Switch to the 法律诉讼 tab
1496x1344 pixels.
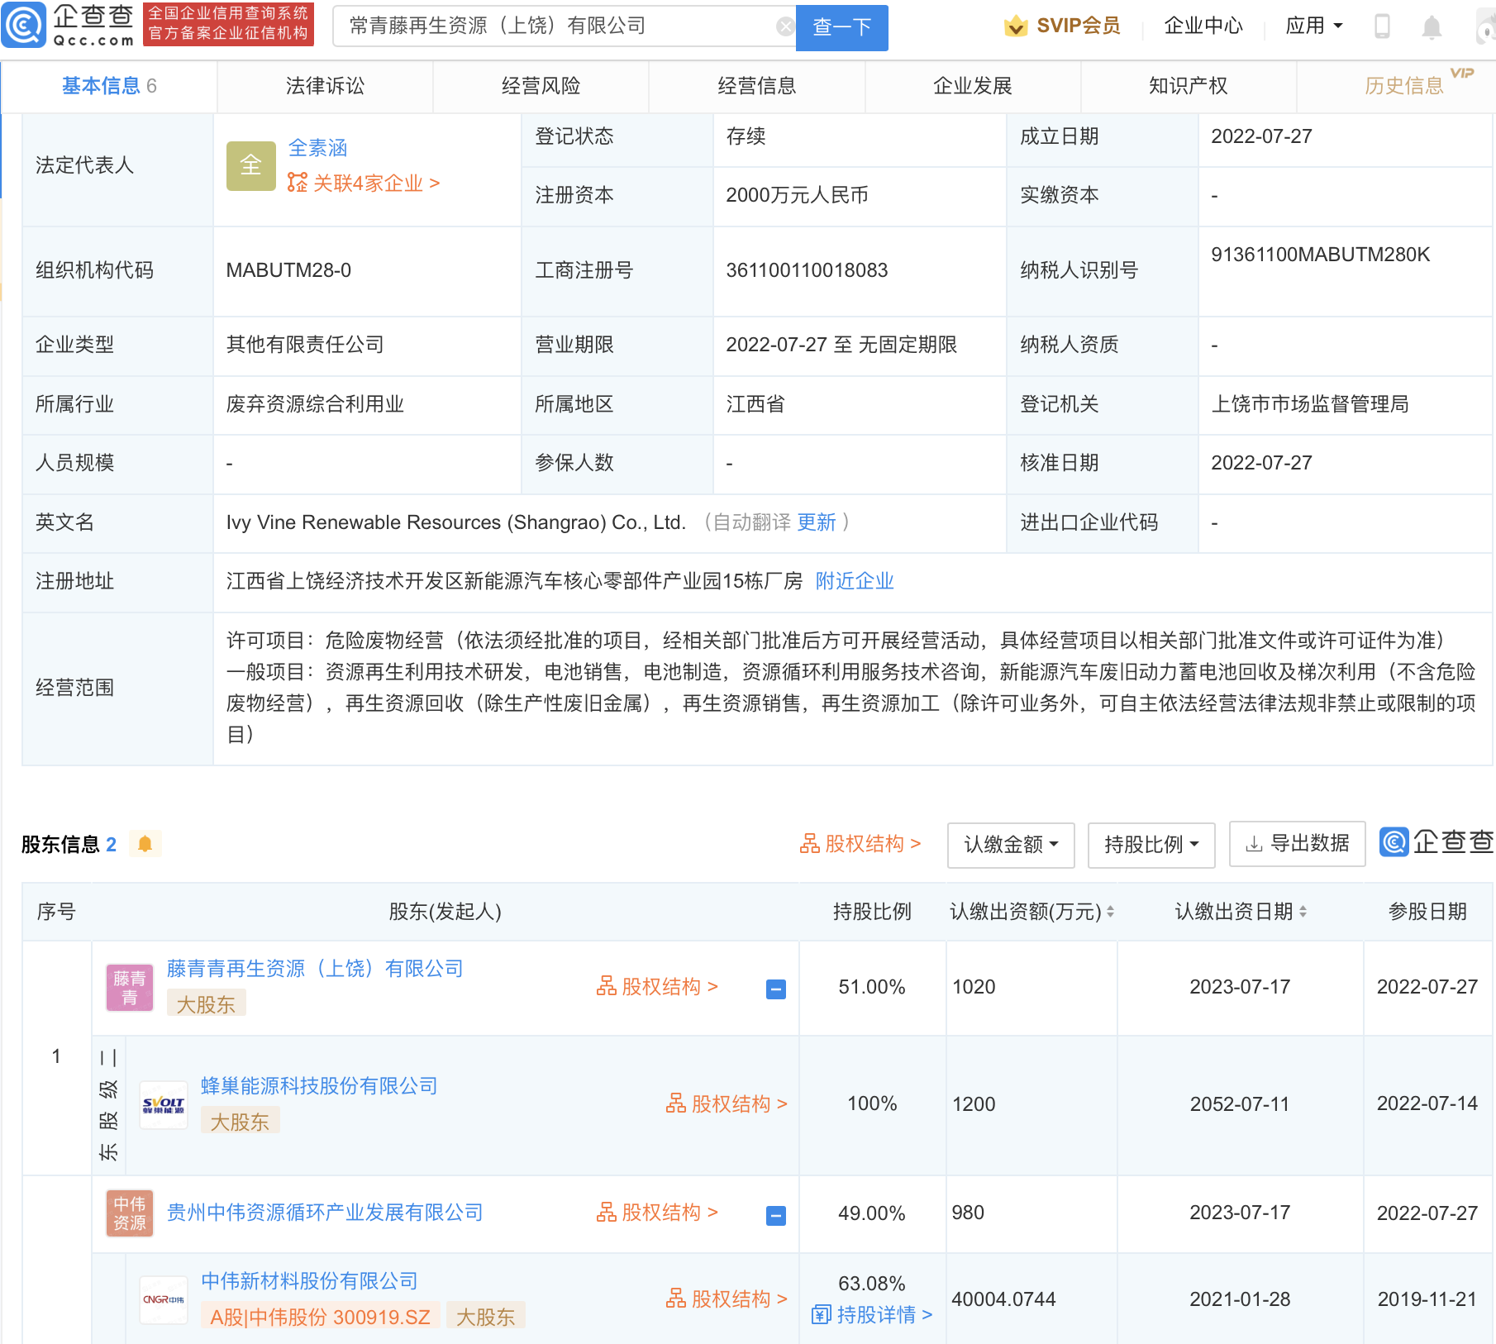325,86
